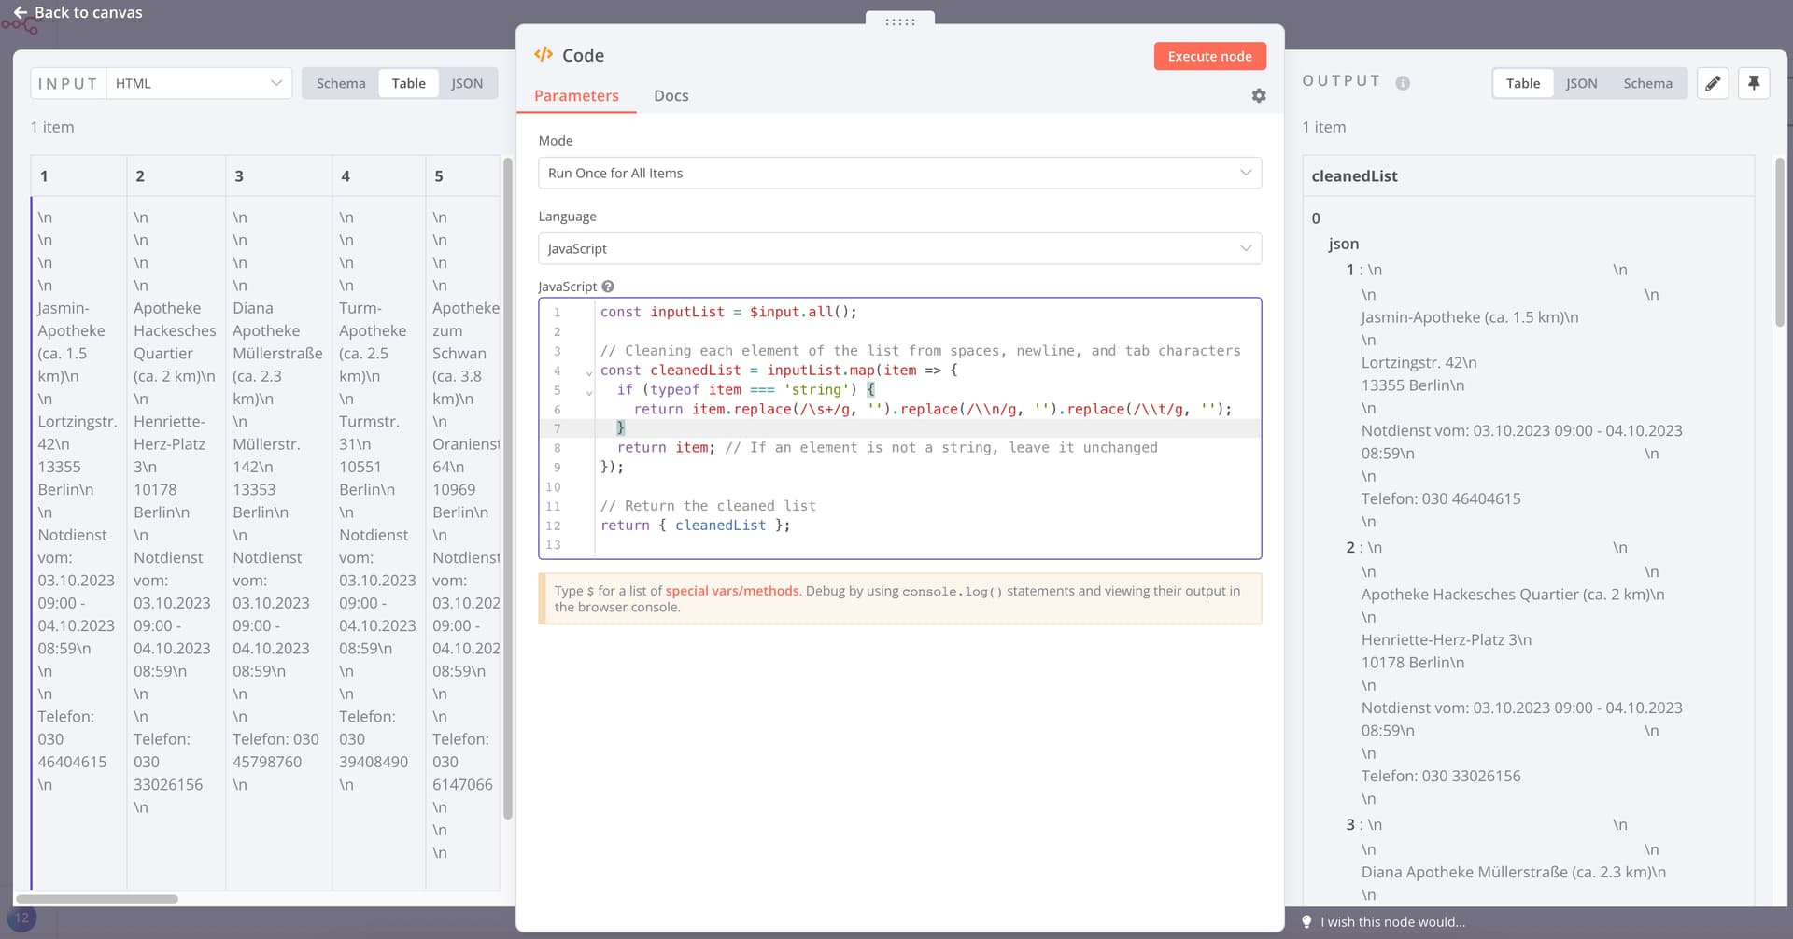The image size is (1793, 939).
Task: Click the input table's horizontal scrollbar
Action: click(x=96, y=899)
